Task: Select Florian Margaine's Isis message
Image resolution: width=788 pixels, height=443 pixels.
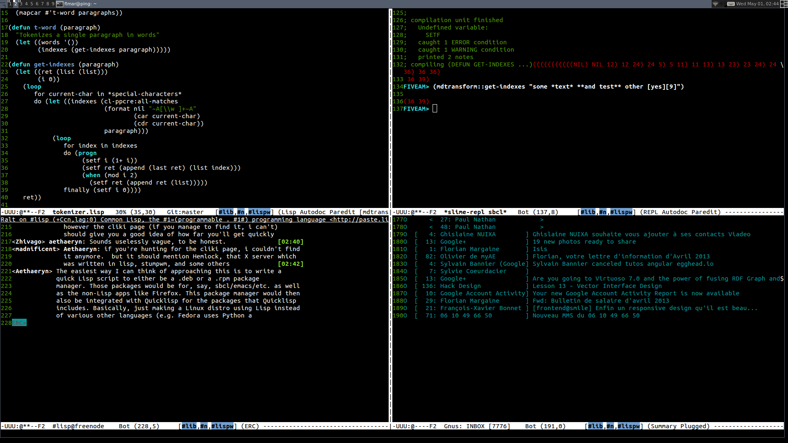Action: pyautogui.click(x=481, y=249)
